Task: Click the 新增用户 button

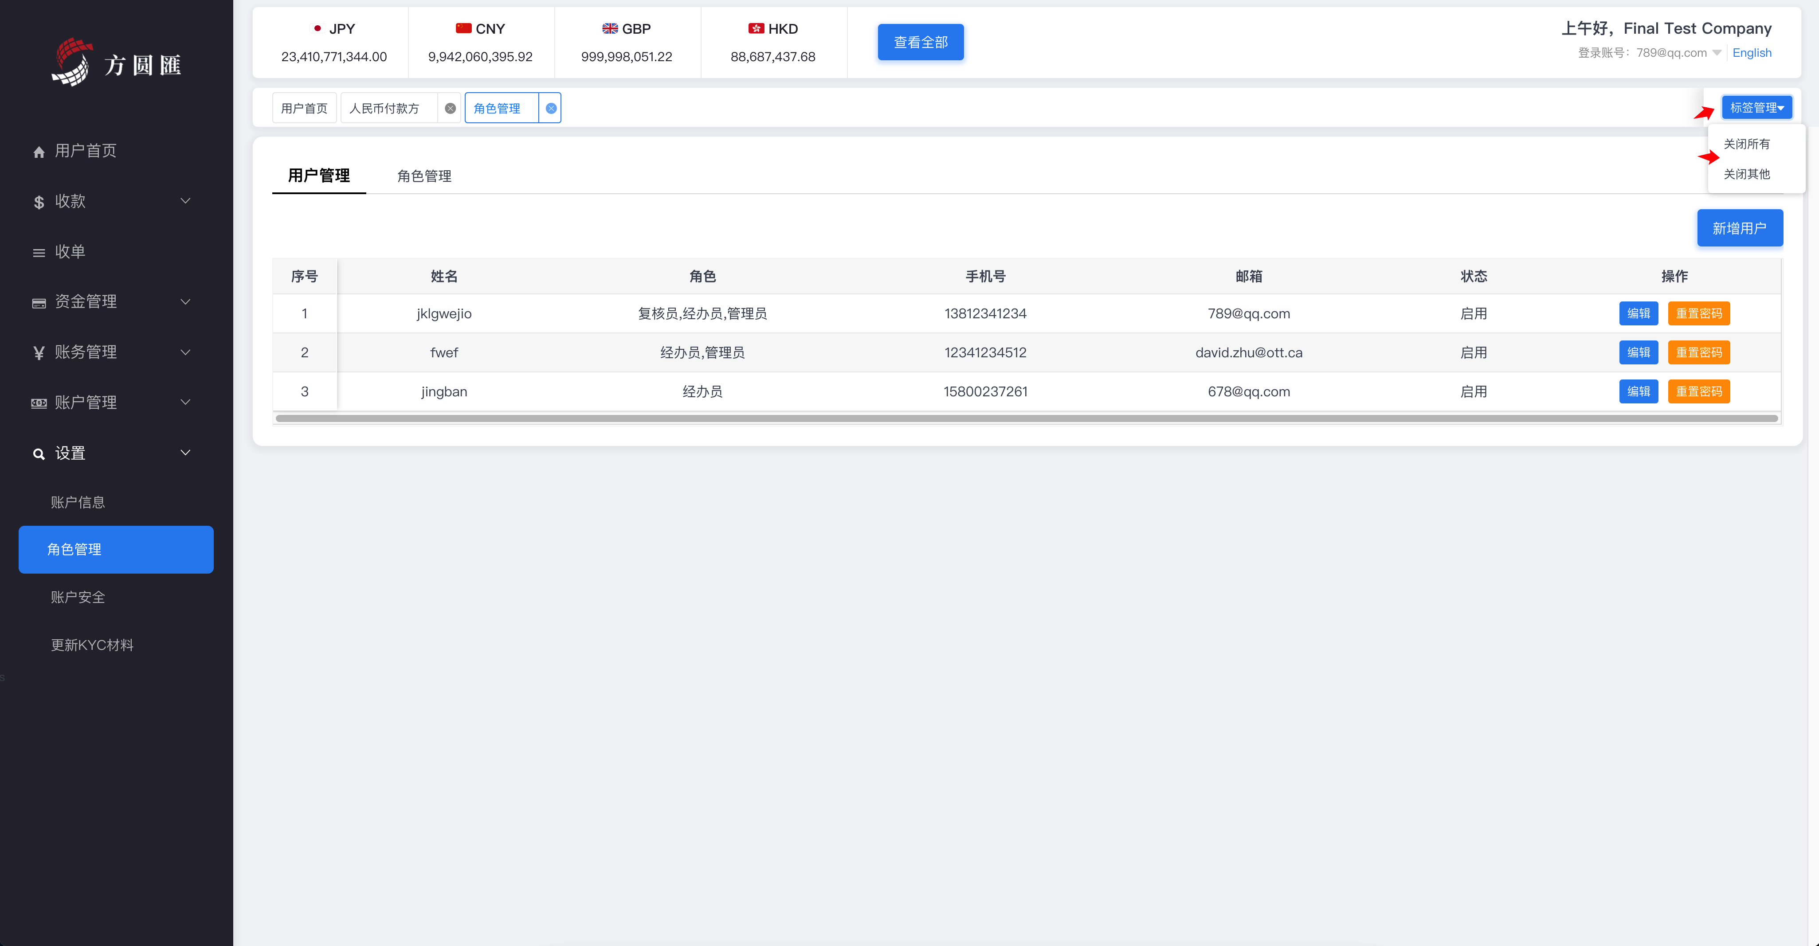Action: 1739,228
